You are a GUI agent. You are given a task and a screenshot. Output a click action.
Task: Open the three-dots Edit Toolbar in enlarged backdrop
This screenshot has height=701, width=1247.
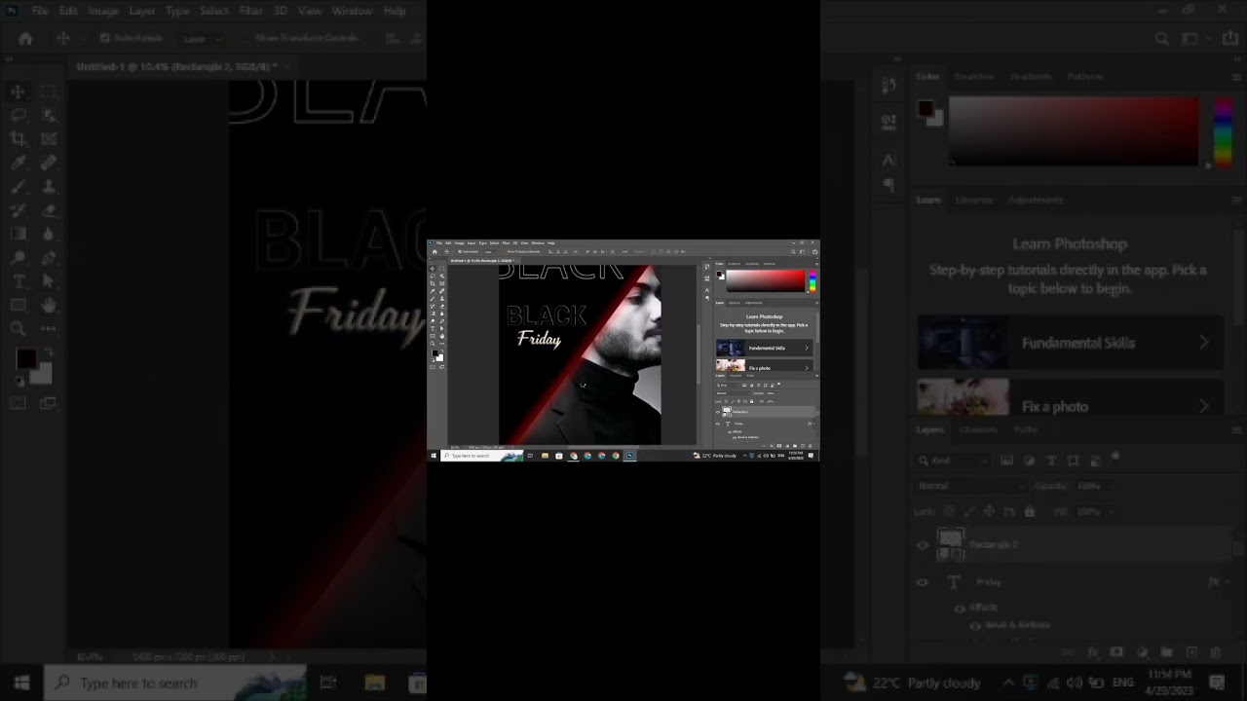(x=49, y=329)
